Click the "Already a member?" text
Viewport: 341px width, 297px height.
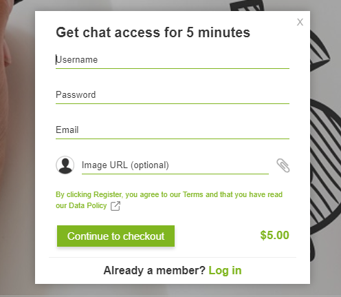155,270
